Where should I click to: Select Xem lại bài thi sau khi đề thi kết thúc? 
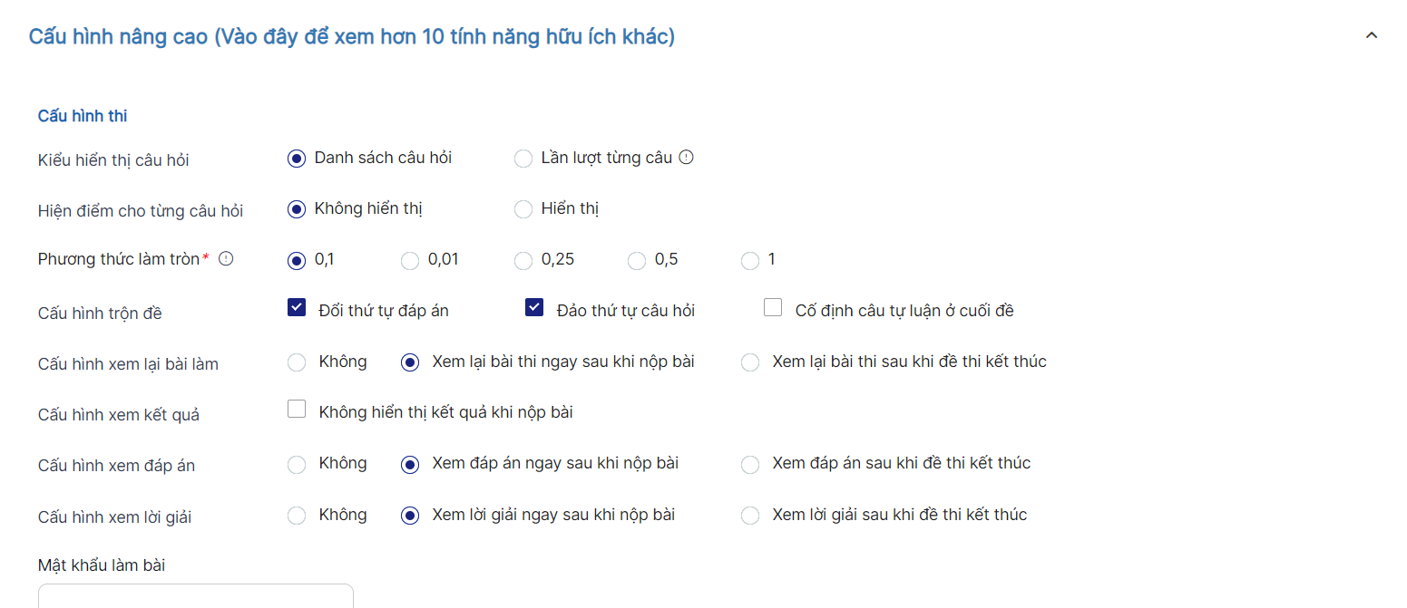pyautogui.click(x=750, y=362)
